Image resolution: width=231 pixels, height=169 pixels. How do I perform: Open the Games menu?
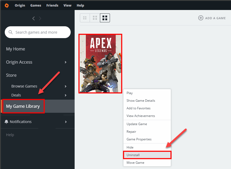(x=36, y=6)
